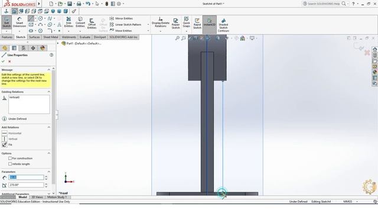Open the units MMGS status bar selector

pos(350,201)
